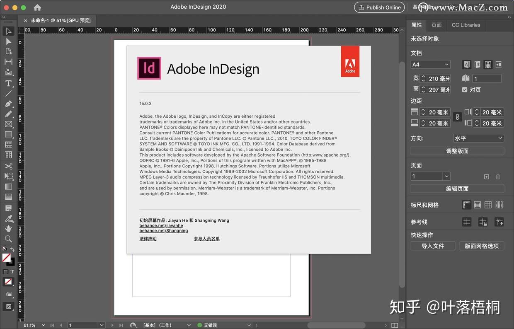Toggle the margin values link icon

(x=457, y=116)
